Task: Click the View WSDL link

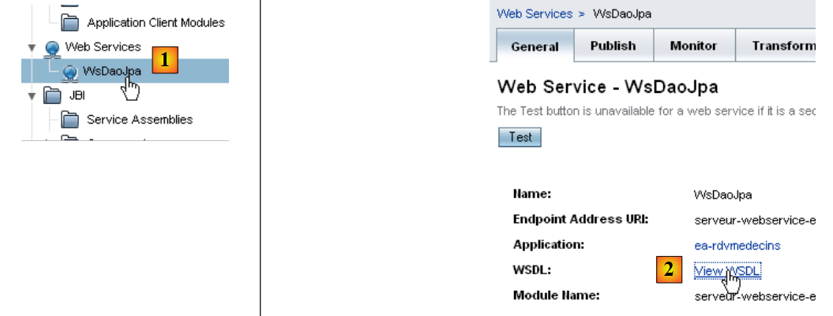Action: click(x=727, y=271)
